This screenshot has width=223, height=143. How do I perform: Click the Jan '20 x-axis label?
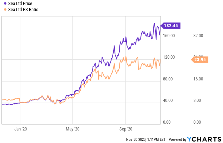click(x=21, y=129)
